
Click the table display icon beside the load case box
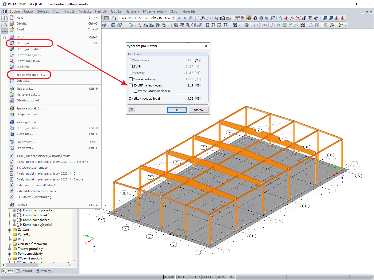pos(106,18)
